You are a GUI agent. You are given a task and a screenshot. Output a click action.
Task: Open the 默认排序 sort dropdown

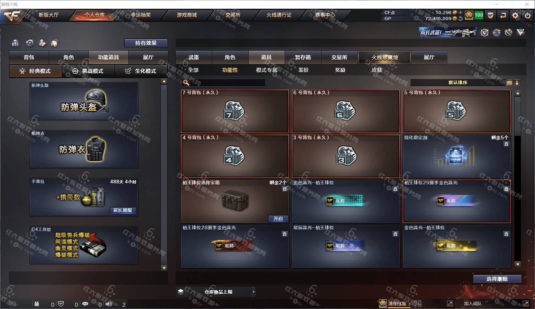click(x=458, y=83)
